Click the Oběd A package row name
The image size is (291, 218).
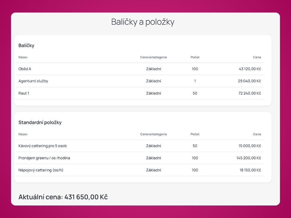[x=25, y=69]
